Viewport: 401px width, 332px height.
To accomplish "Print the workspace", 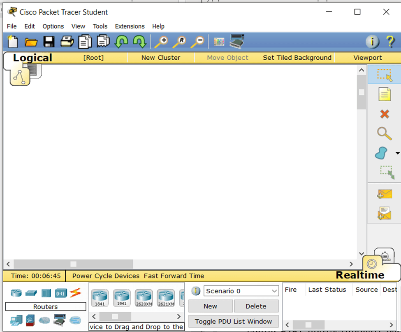I will click(x=67, y=42).
